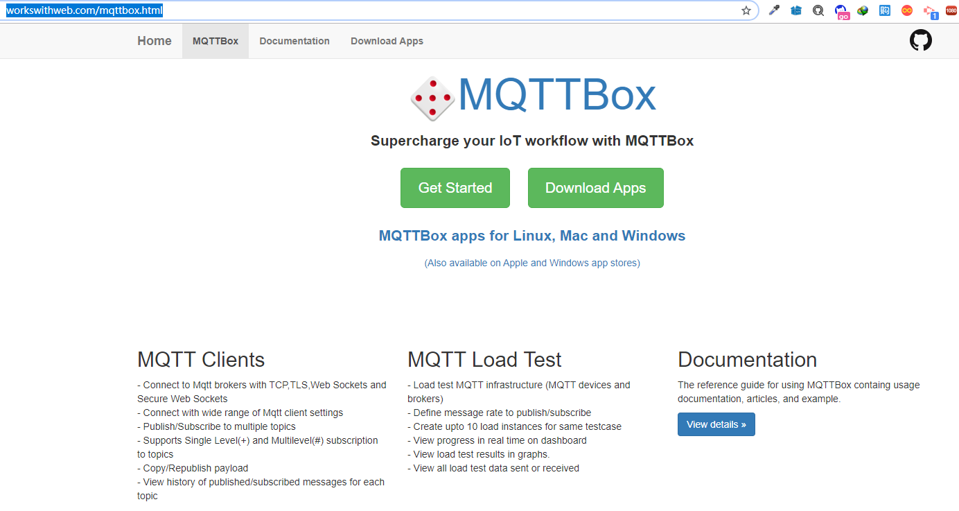The width and height of the screenshot is (959, 511).
Task: Open the blue shopping character extension
Action: click(885, 10)
